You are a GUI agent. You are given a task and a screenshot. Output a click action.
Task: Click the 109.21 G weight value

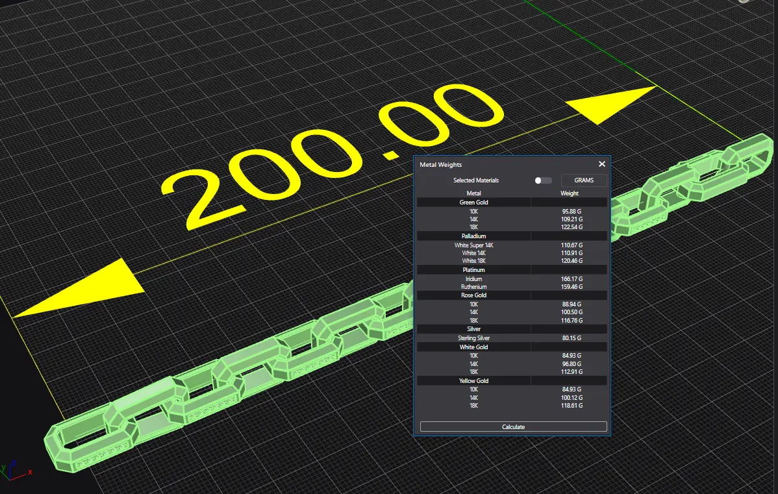[x=571, y=219]
